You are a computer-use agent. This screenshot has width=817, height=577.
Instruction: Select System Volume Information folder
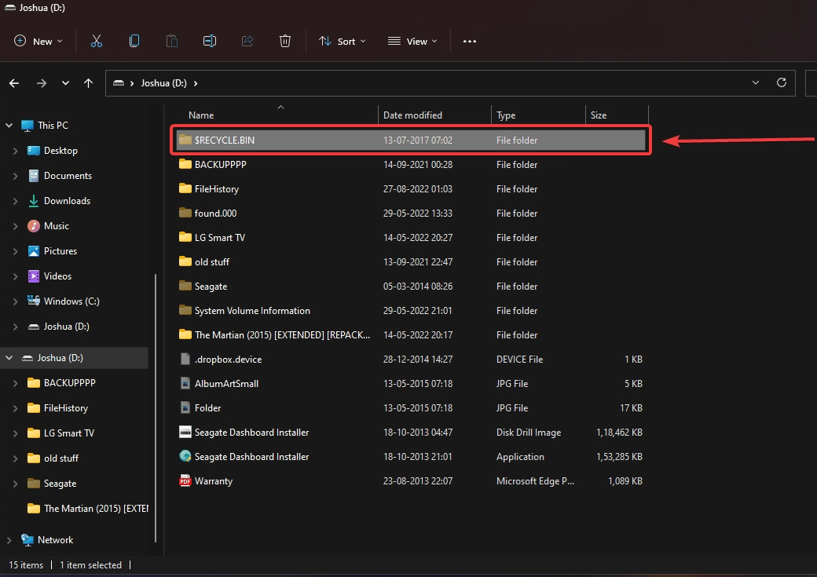click(x=411, y=310)
